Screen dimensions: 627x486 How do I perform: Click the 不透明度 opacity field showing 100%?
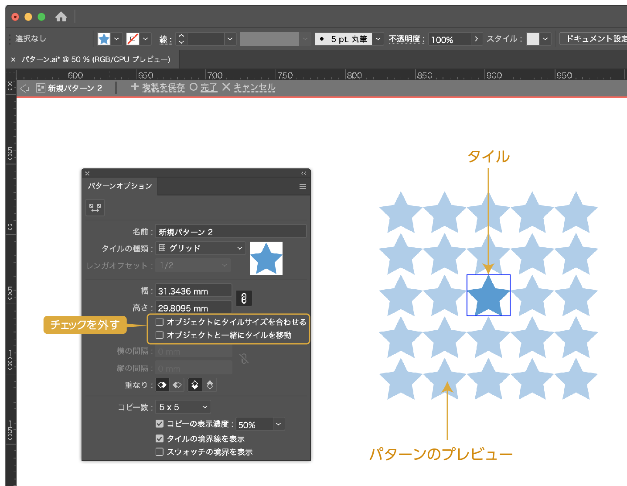450,39
